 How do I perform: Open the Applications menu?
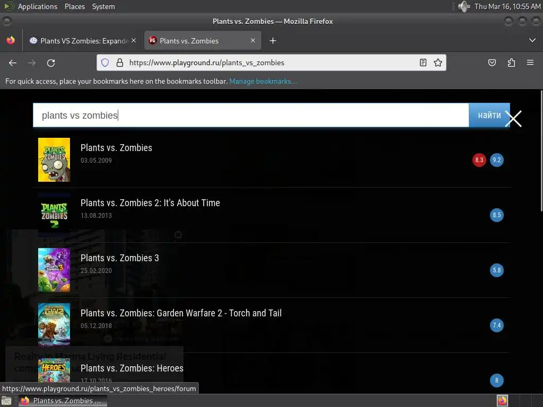[38, 6]
